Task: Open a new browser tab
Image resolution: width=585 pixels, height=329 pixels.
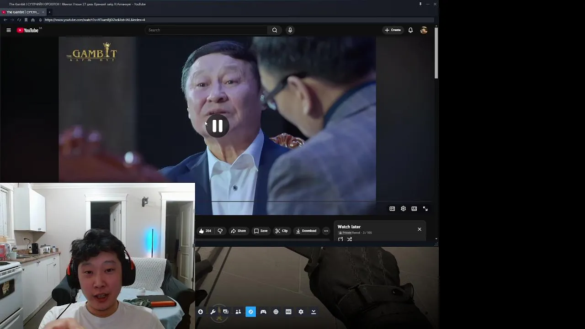Action: click(x=49, y=12)
